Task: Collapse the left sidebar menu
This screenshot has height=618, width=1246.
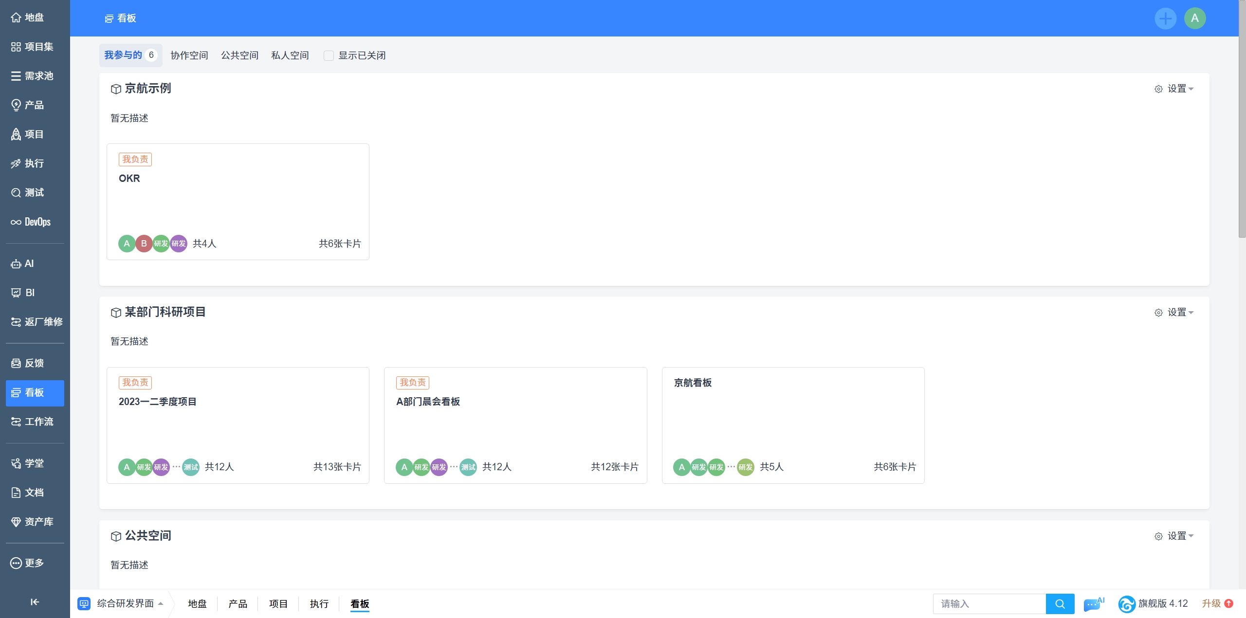Action: (35, 602)
